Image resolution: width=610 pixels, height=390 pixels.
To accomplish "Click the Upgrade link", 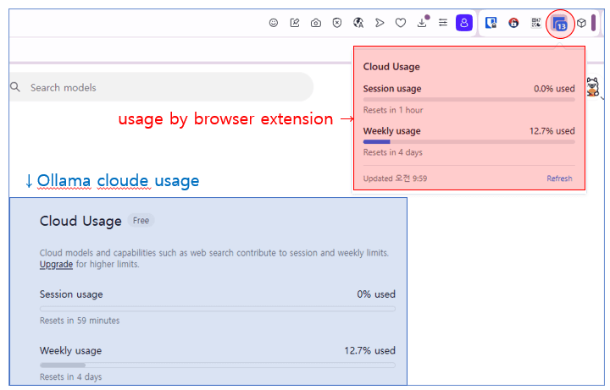I will [56, 264].
